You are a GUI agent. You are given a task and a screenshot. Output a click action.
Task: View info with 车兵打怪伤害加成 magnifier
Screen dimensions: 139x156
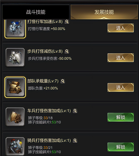point(75,111)
